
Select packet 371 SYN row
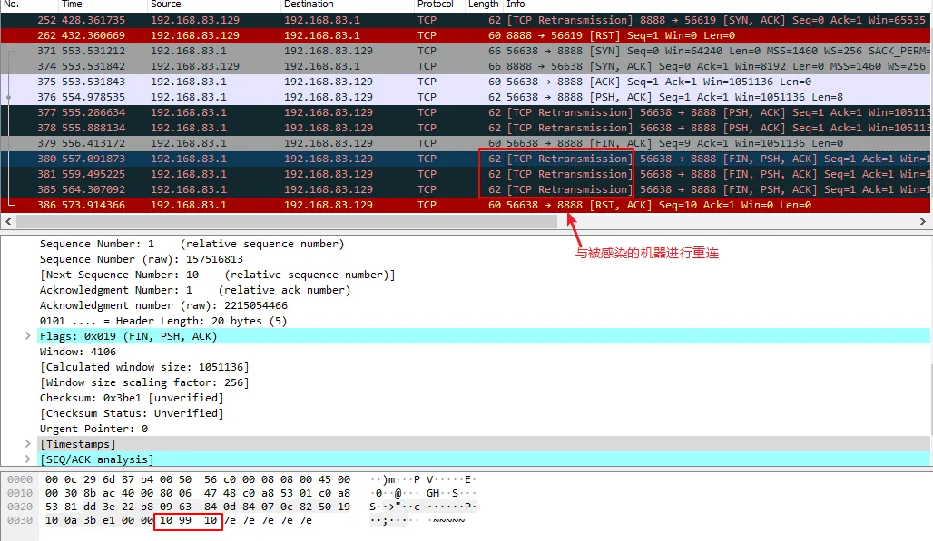click(x=466, y=51)
